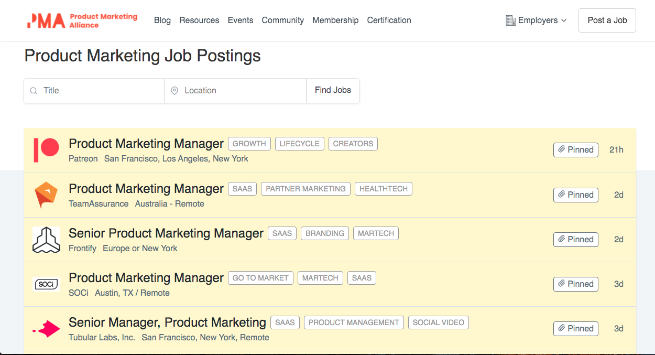Select the SOCIAL VIDEO tag

tap(439, 322)
